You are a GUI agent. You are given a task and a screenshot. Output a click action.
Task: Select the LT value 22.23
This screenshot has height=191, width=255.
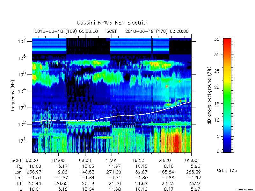pyautogui.click(x=168, y=184)
